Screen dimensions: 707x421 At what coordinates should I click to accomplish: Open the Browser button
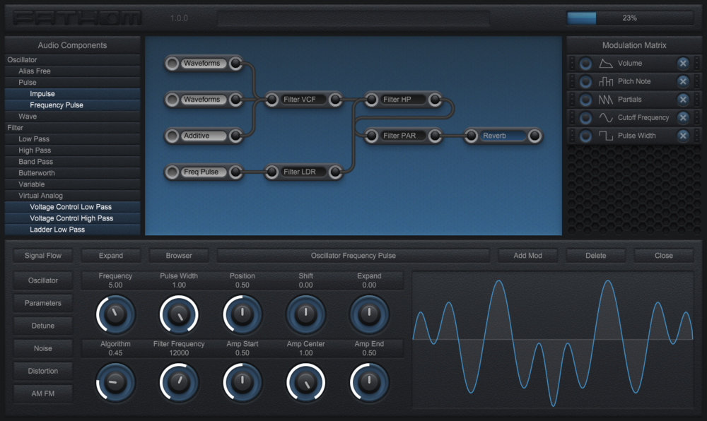pyautogui.click(x=179, y=255)
